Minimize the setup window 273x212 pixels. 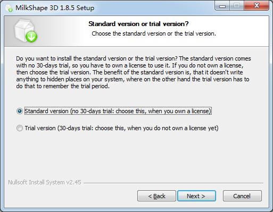click(222, 6)
